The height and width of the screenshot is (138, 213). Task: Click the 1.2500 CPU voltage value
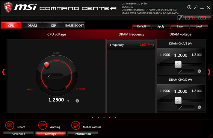pyautogui.click(x=56, y=100)
